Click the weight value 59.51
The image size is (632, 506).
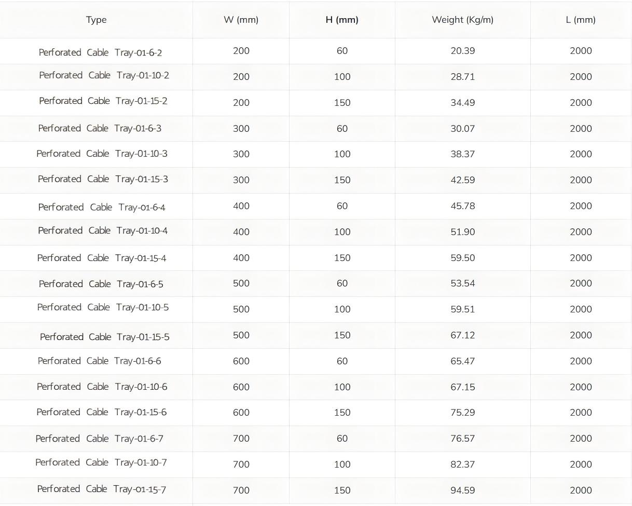(x=462, y=309)
